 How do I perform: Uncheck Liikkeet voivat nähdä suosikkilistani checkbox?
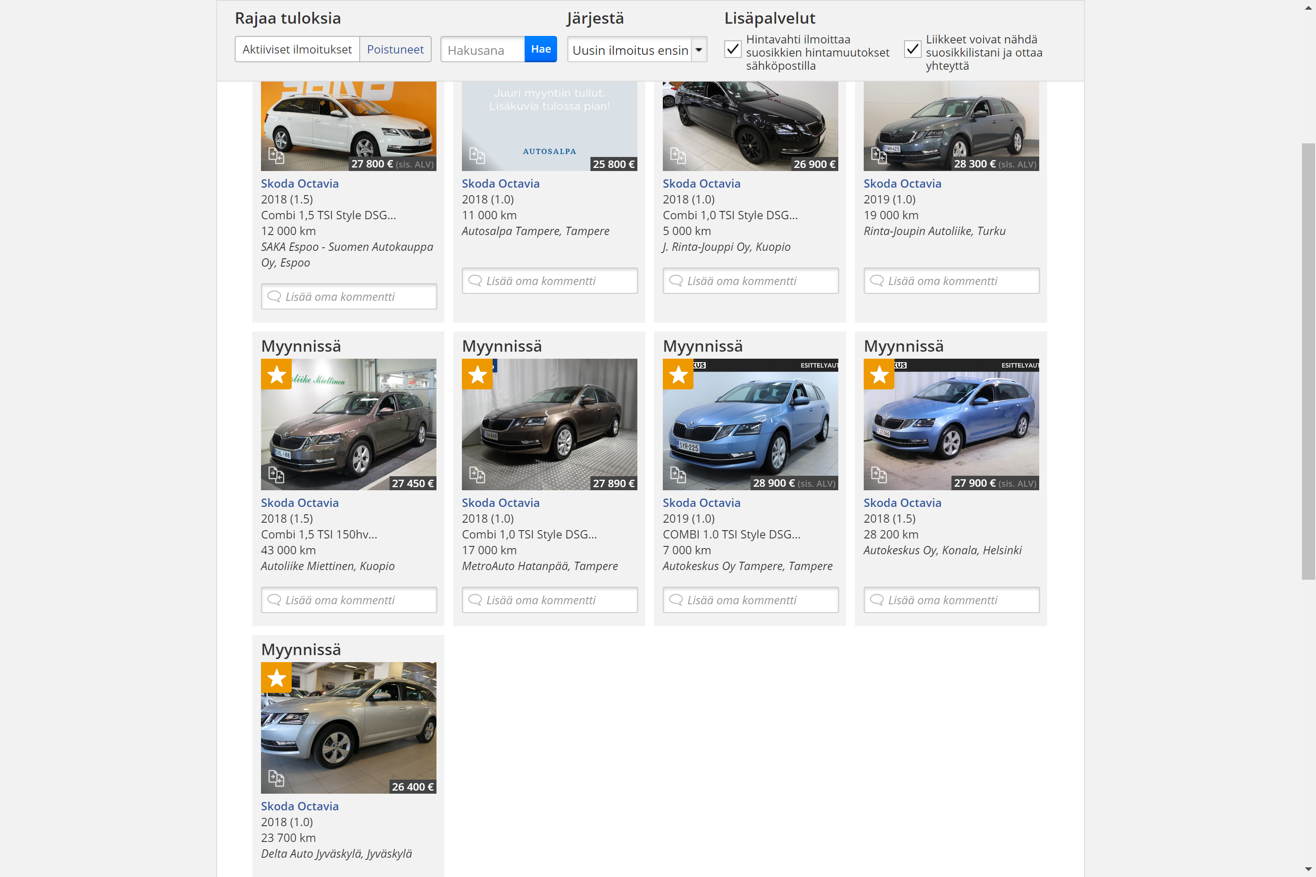coord(912,49)
